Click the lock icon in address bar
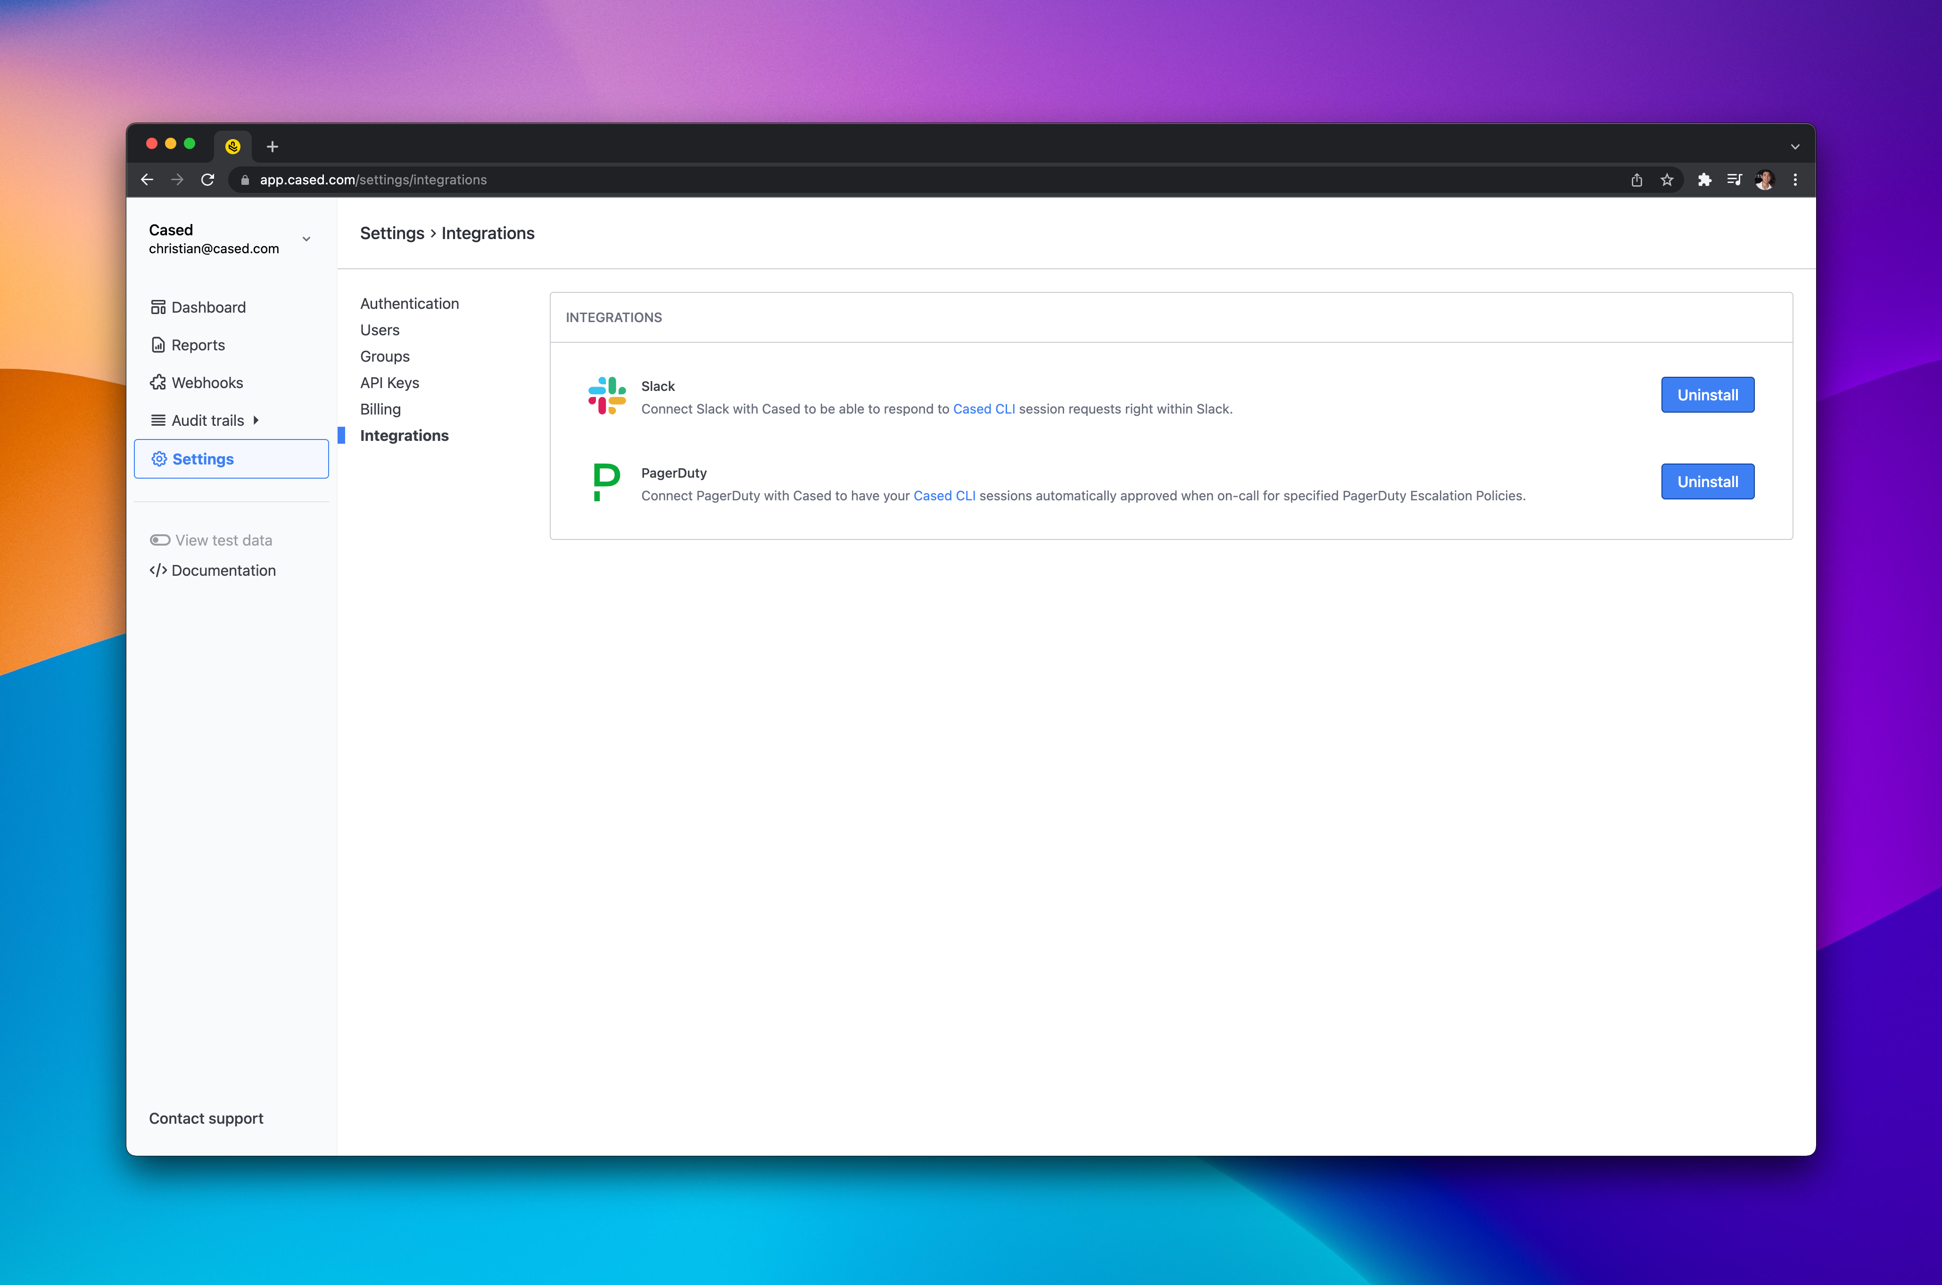The image size is (1942, 1285). pos(244,180)
